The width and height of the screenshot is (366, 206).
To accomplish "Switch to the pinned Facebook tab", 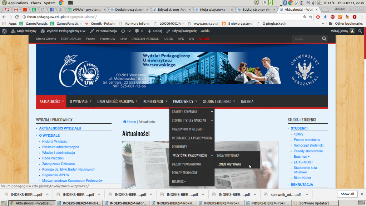I will coord(51,10).
